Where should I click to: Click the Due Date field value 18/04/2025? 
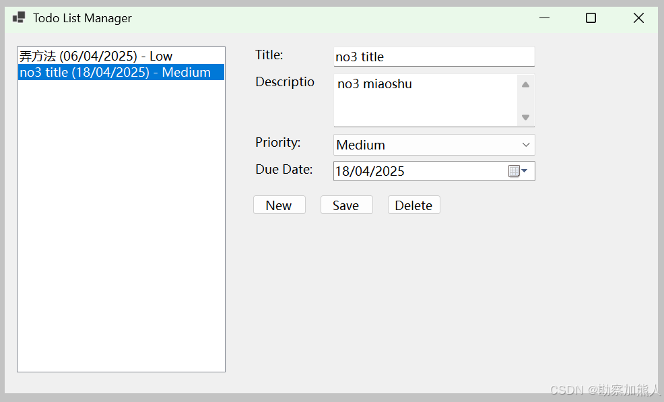click(x=370, y=171)
